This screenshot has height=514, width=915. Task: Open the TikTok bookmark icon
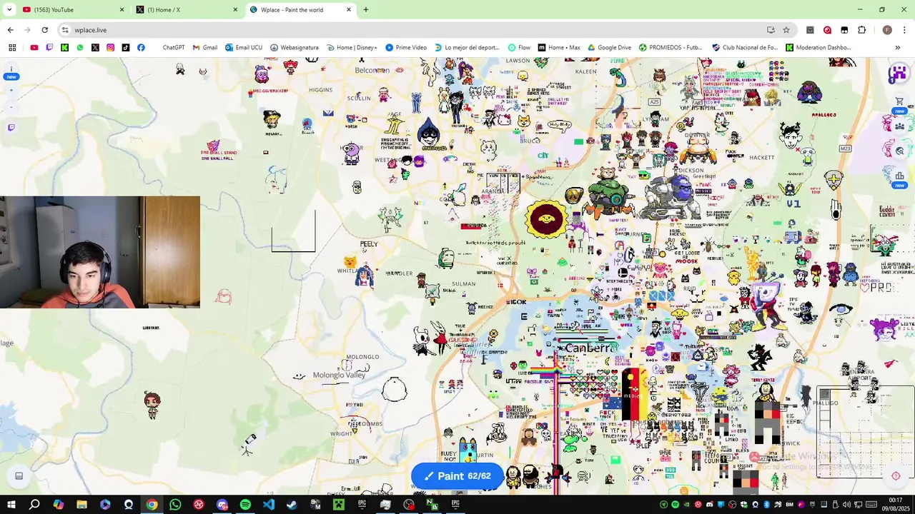[126, 48]
